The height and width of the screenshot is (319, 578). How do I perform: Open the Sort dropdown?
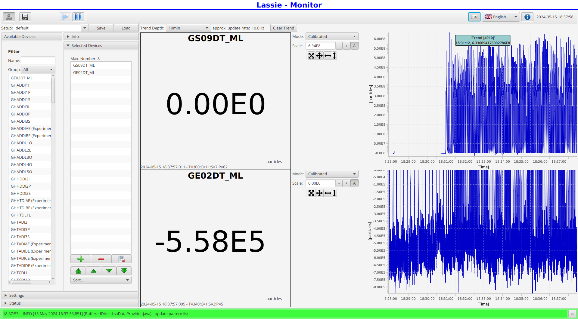pyautogui.click(x=101, y=280)
